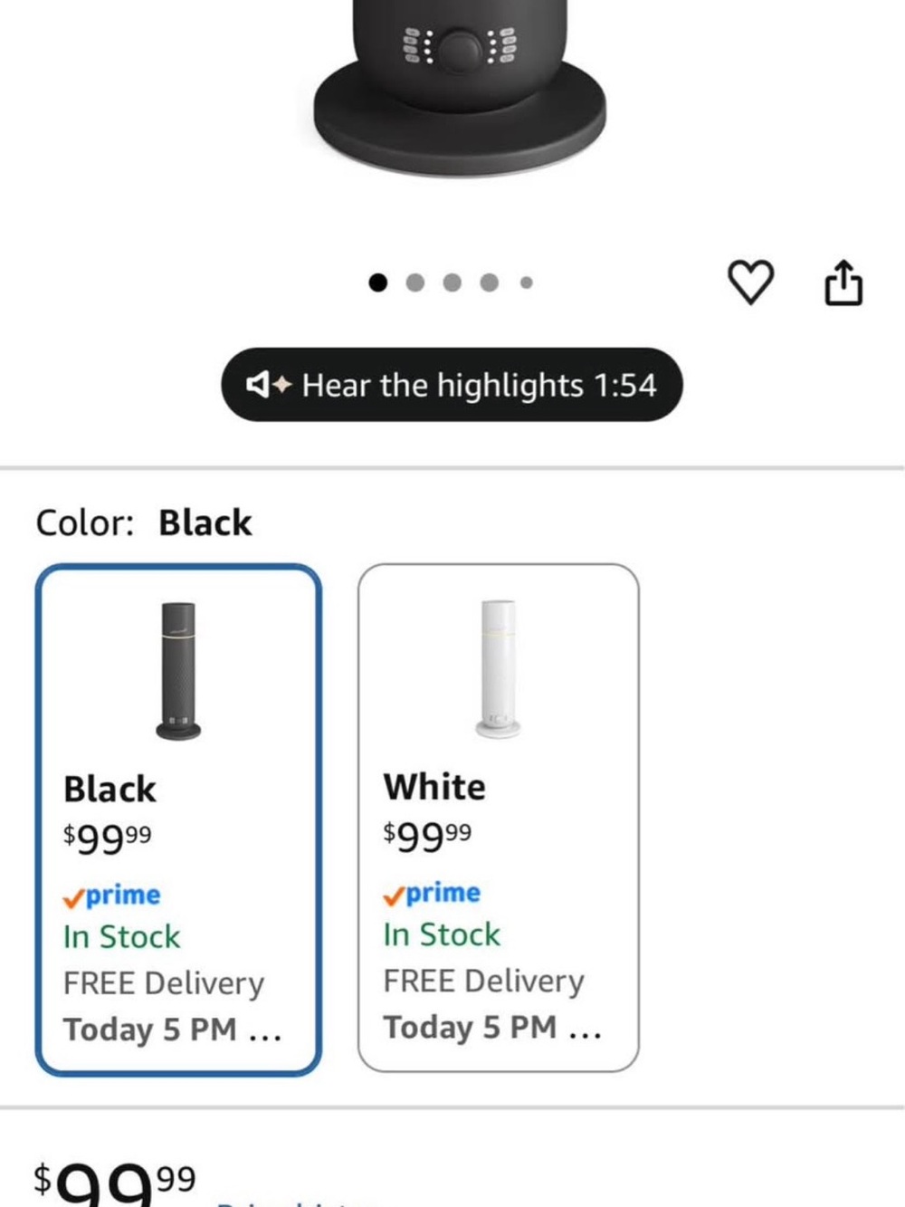Select the Black color option card
Viewport: 905px width, 1207px height.
(x=178, y=819)
